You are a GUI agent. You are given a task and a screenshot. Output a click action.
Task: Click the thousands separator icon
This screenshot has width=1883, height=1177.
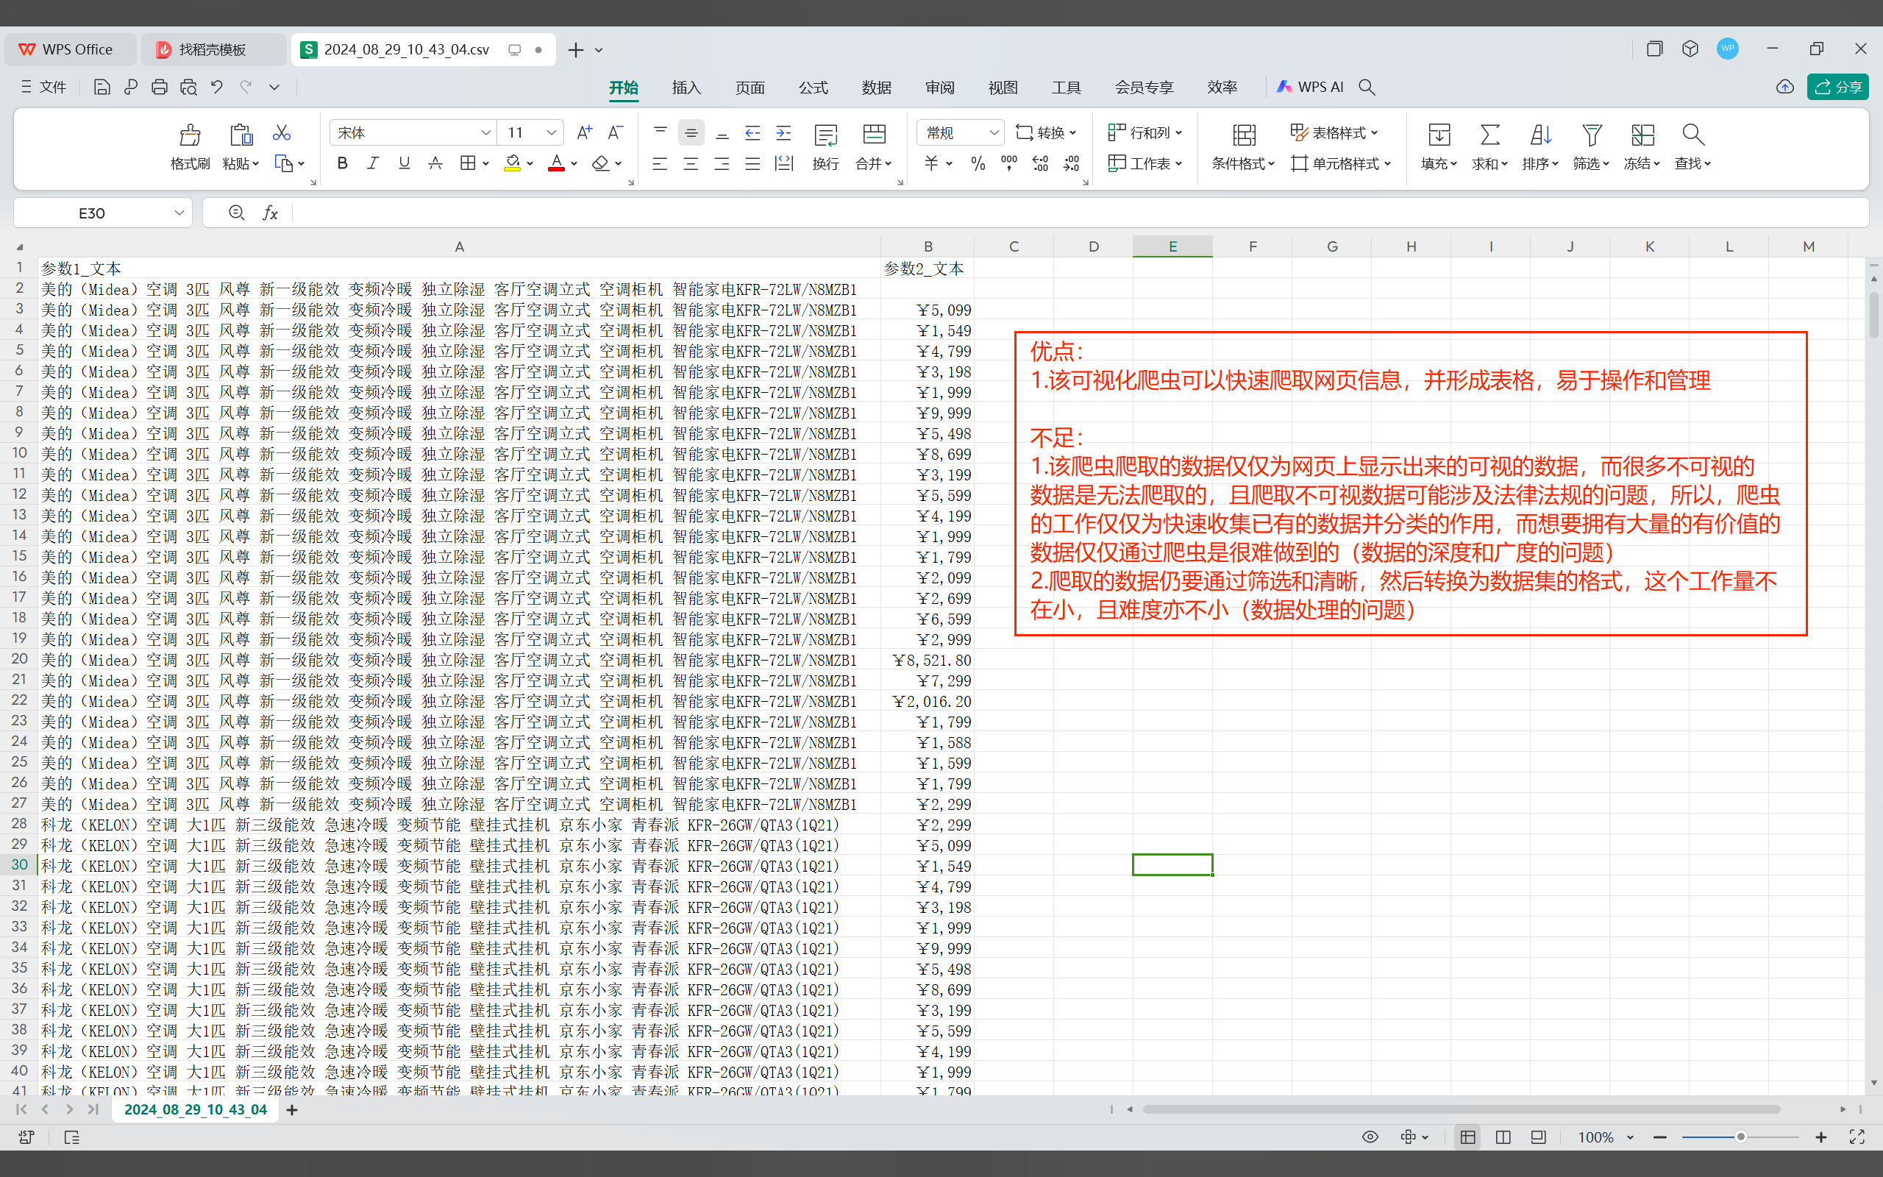pyautogui.click(x=1009, y=163)
